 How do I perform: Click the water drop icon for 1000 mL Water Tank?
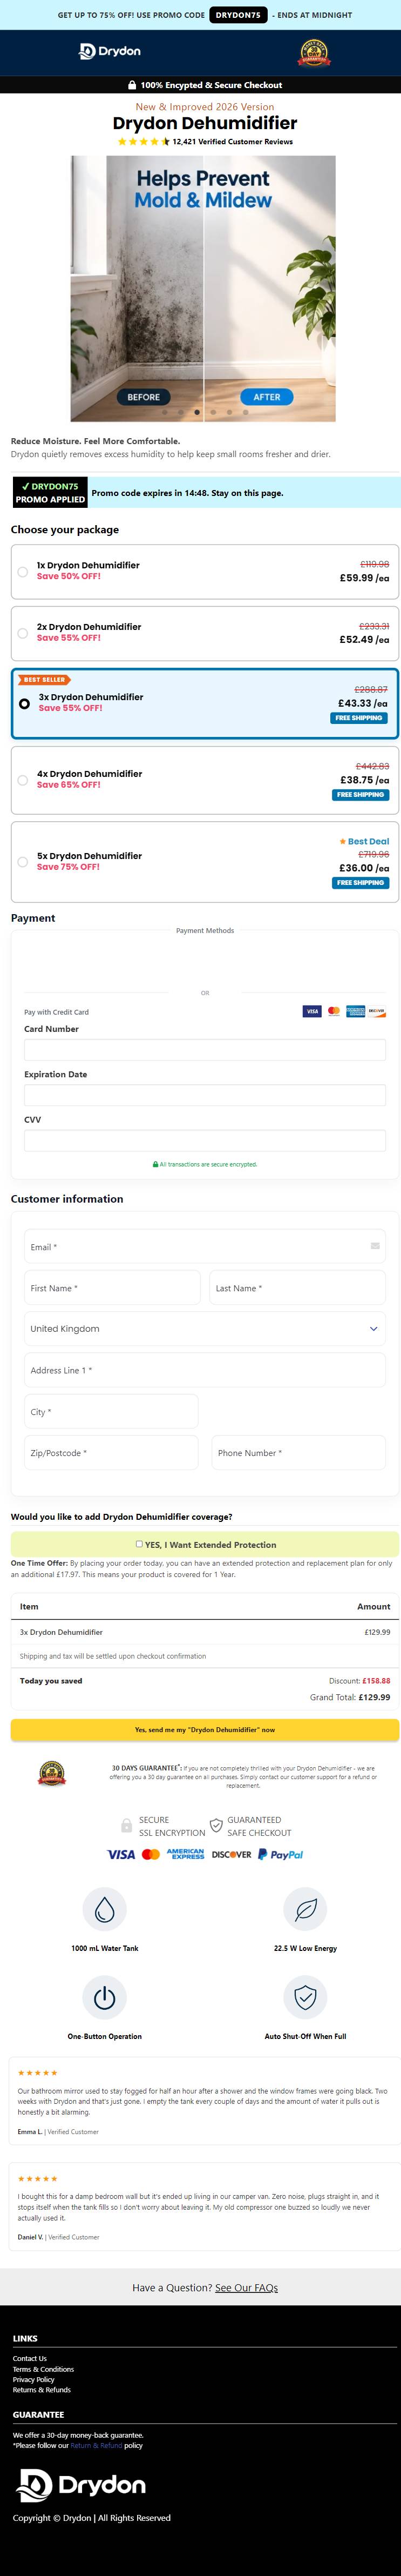(104, 1910)
